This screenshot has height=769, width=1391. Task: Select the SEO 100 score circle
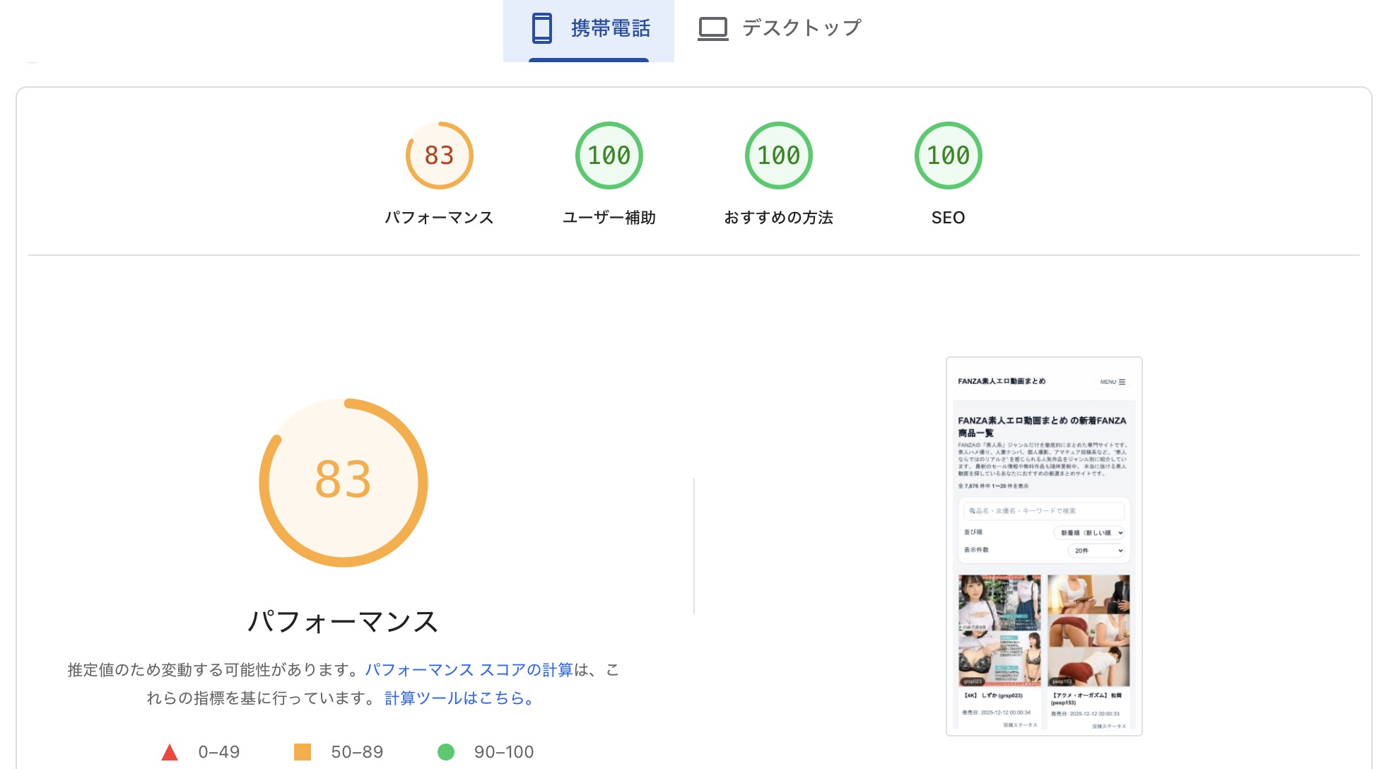click(948, 154)
